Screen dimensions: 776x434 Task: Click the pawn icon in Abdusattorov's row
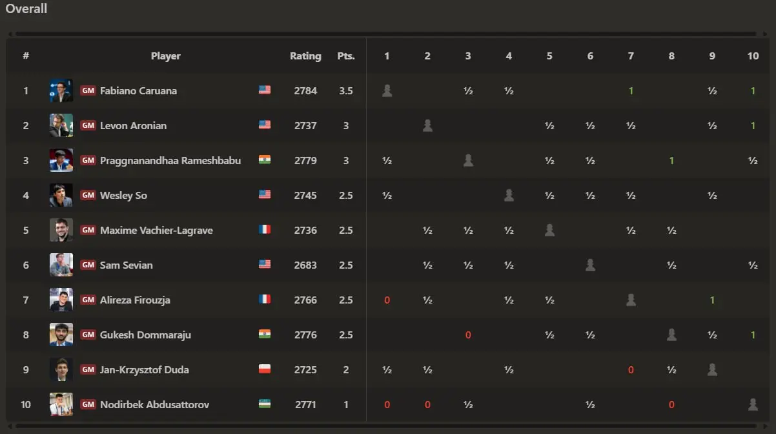click(753, 404)
